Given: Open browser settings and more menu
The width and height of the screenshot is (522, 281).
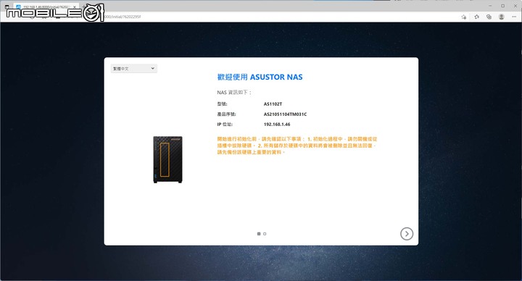Looking at the screenshot, I should [514, 17].
